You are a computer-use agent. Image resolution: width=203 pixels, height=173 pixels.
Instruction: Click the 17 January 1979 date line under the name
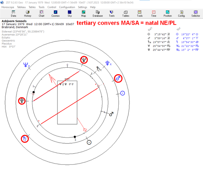[38, 24]
